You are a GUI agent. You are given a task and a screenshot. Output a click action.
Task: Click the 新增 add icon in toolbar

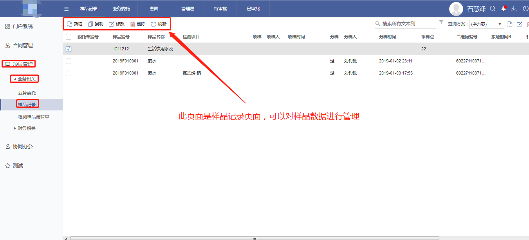pos(70,24)
